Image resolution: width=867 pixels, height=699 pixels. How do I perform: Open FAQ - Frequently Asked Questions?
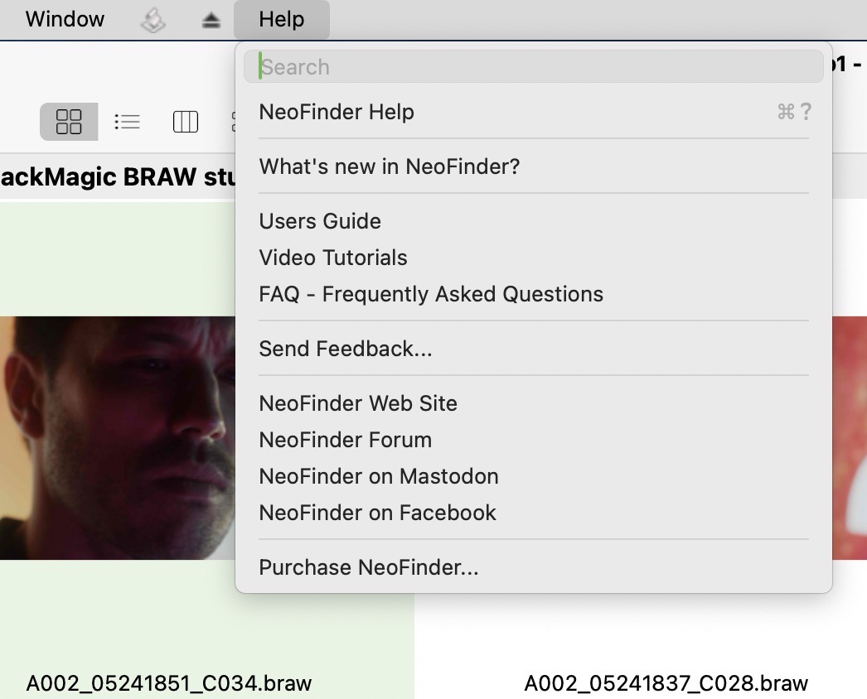coord(430,294)
